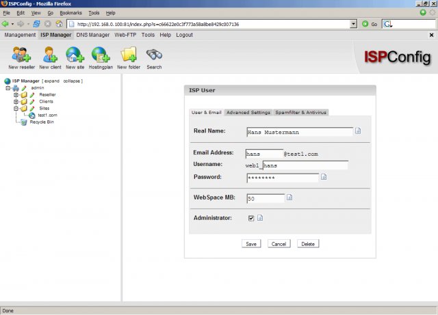Click the Delete button
The width and height of the screenshot is (438, 315).
coord(308,244)
